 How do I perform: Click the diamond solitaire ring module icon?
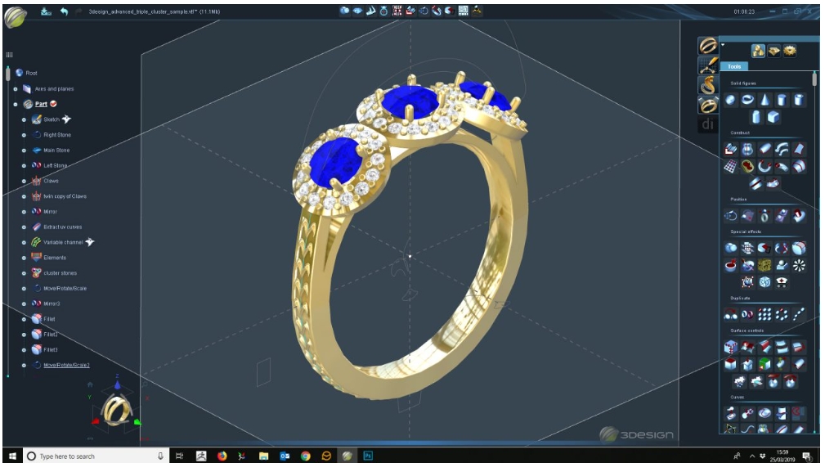(x=708, y=105)
